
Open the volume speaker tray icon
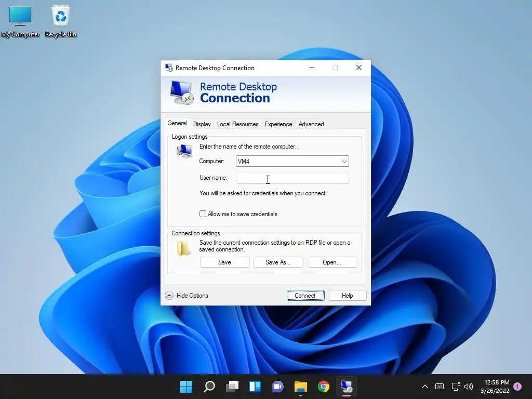(x=469, y=387)
